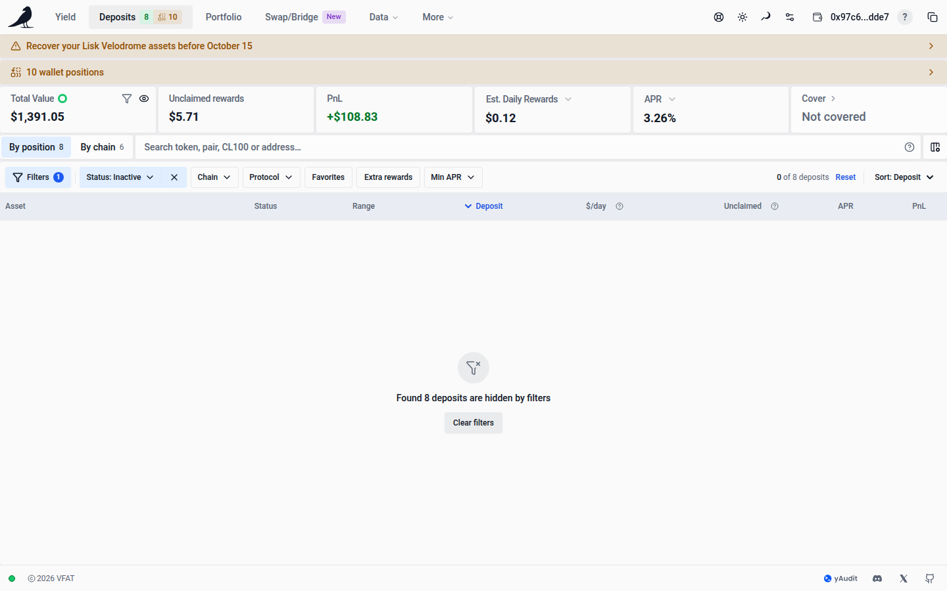Image resolution: width=947 pixels, height=591 pixels.
Task: Toggle the Favorites filter
Action: pos(328,177)
